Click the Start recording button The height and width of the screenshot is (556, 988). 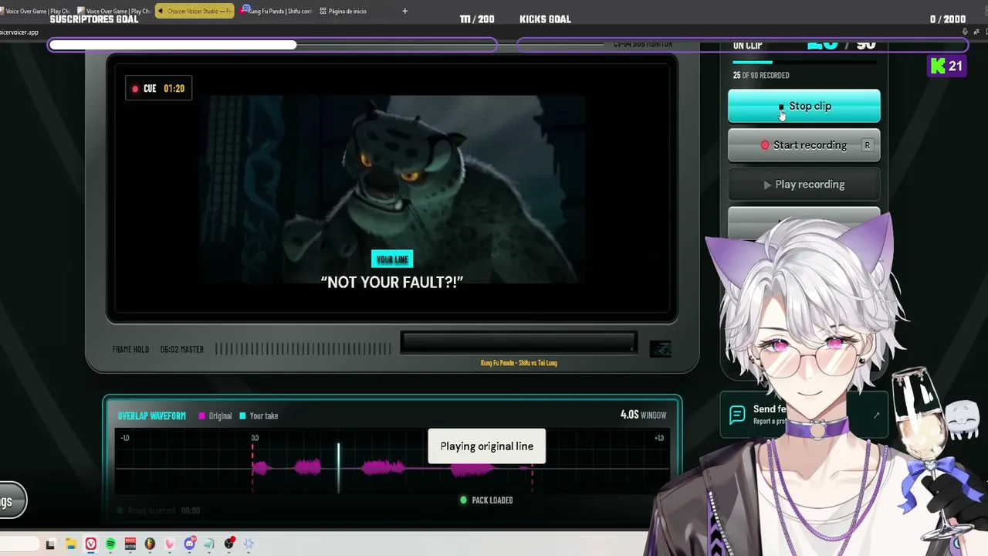pos(804,145)
